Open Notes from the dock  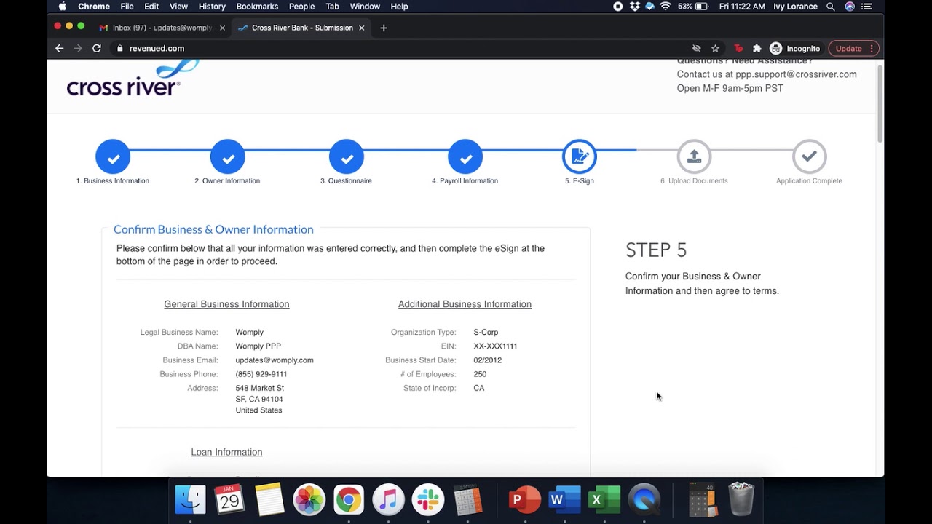coord(269,500)
